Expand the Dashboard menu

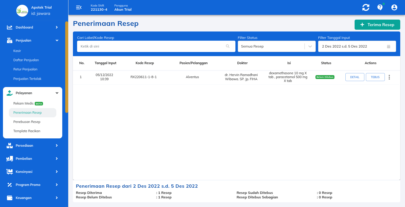point(33,27)
